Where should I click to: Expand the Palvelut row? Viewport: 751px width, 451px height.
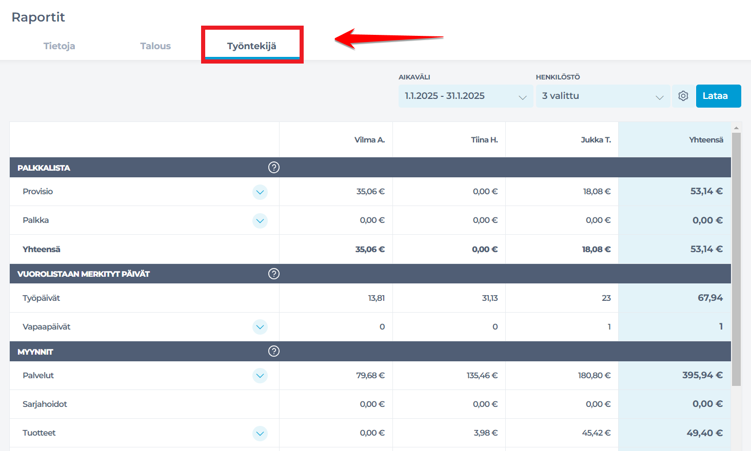pos(260,376)
